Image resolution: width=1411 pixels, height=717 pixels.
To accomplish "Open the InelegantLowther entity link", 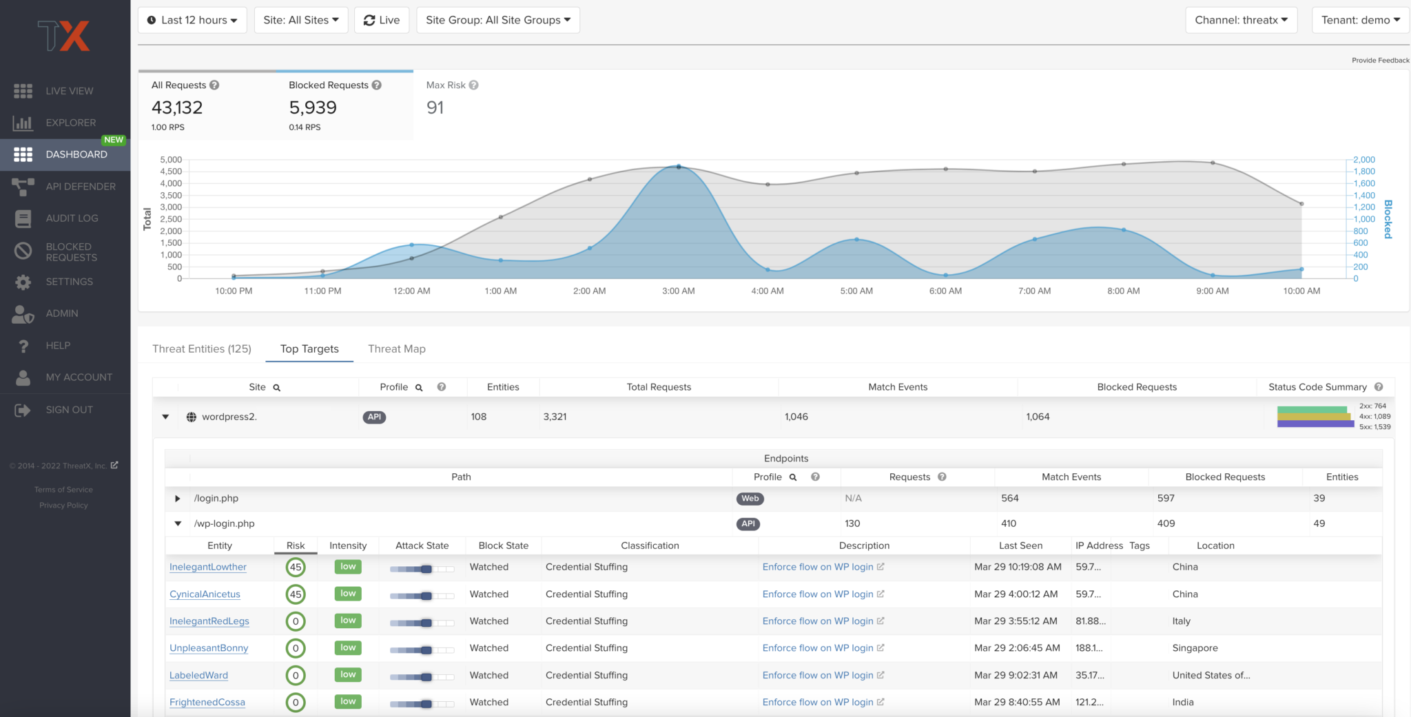I will click(x=208, y=567).
